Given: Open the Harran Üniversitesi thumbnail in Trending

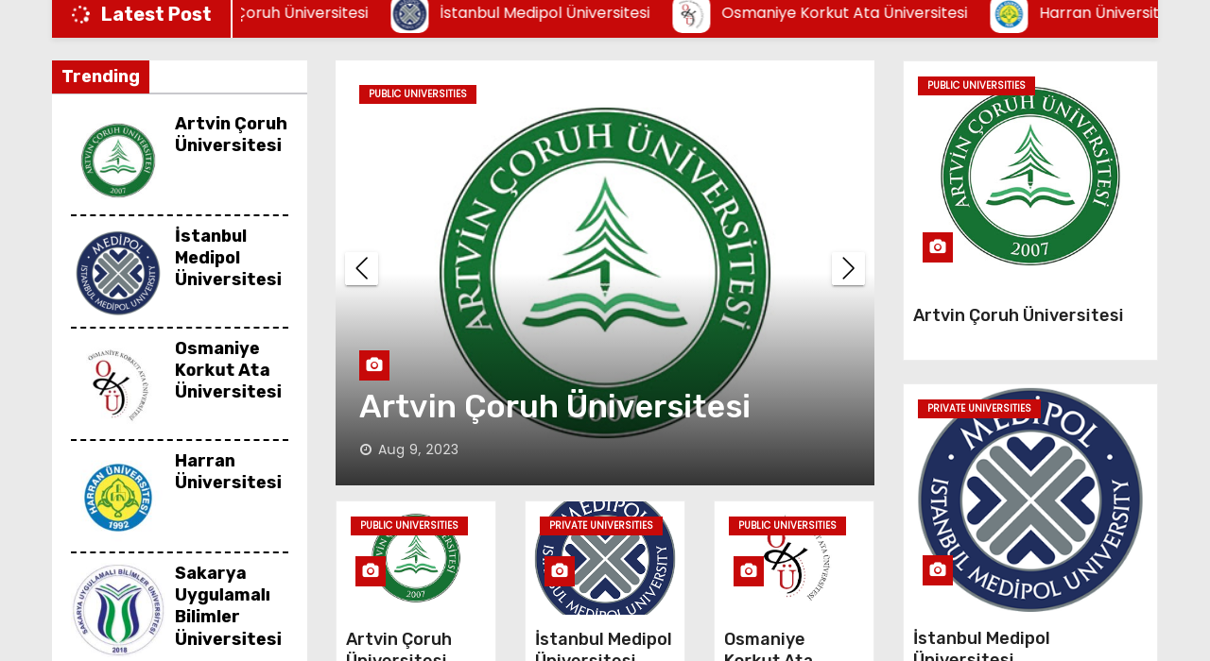Looking at the screenshot, I should 118,498.
